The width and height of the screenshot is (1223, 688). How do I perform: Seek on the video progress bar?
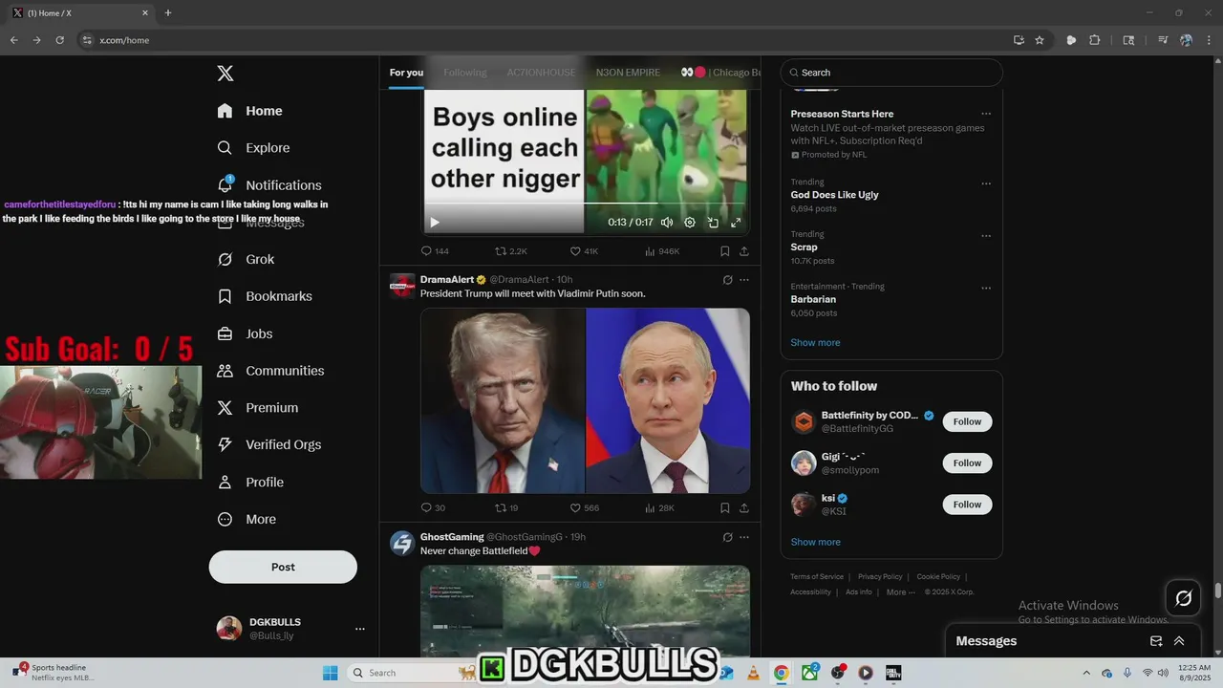[585, 204]
